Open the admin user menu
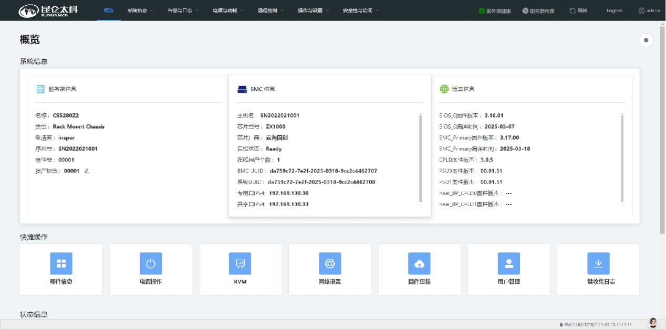This screenshot has width=666, height=330. (x=649, y=10)
